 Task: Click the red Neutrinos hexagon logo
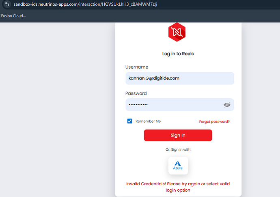coord(177,32)
